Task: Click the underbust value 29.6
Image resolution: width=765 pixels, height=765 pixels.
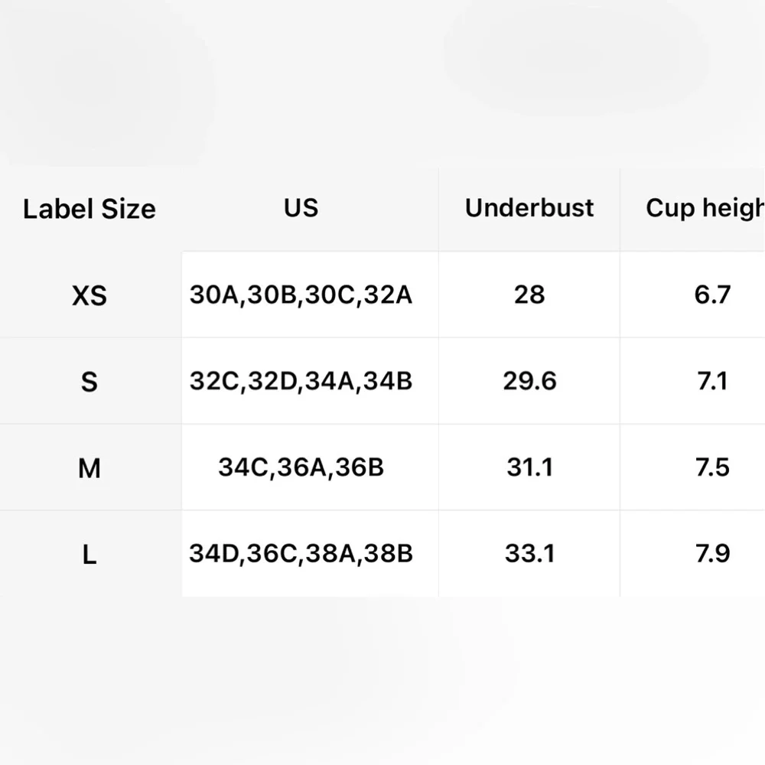Action: tap(529, 381)
